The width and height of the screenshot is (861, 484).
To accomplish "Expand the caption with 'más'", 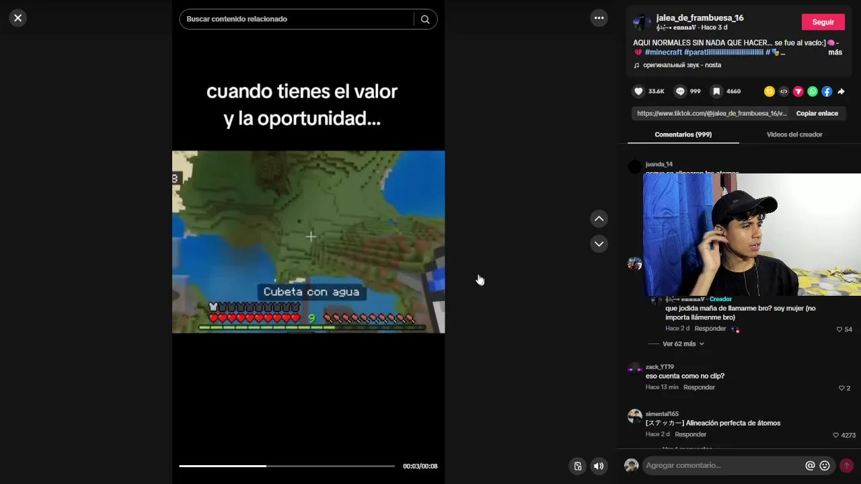I will pyautogui.click(x=835, y=52).
